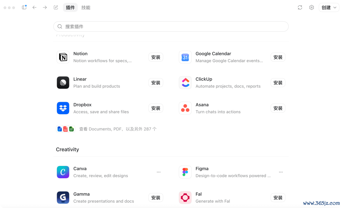Click the Dropbox plugin icon
Viewport: 342px width, 208px height.
pos(63,108)
